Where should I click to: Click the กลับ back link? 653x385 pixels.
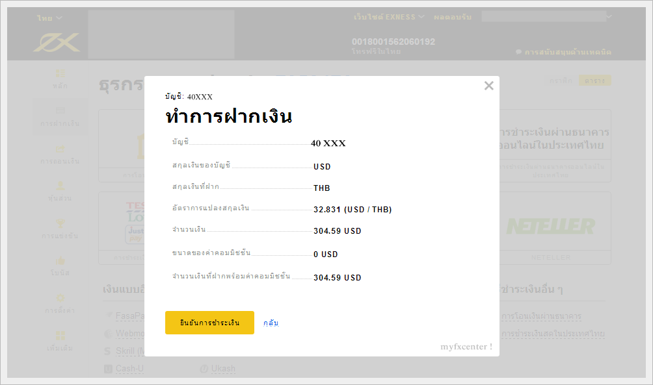pyautogui.click(x=271, y=323)
